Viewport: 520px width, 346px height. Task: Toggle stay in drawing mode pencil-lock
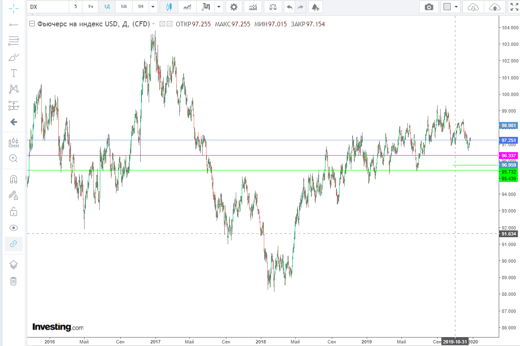(x=14, y=195)
